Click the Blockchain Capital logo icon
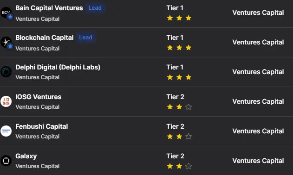This screenshot has width=293, height=175. [6, 42]
